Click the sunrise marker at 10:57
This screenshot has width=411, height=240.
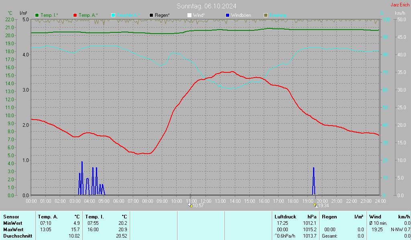191,205
